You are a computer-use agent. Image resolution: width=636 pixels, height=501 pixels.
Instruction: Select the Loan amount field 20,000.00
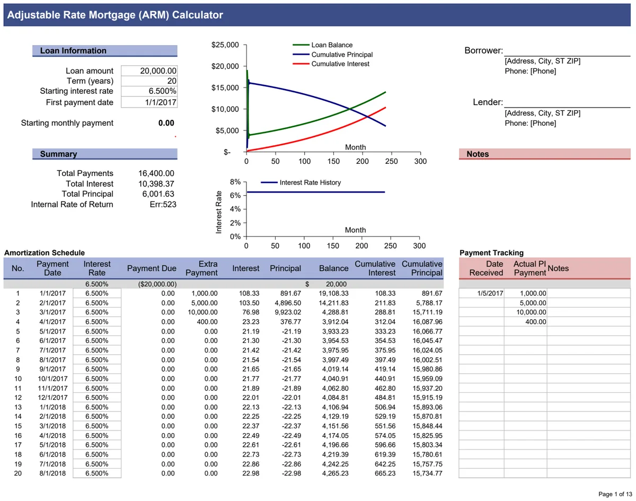(149, 71)
